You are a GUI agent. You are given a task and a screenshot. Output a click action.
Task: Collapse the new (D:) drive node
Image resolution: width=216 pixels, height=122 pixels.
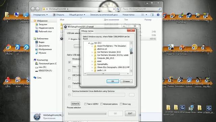pyautogui.click(x=89, y=43)
